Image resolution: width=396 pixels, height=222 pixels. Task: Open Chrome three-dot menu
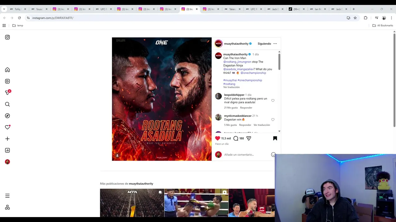pyautogui.click(x=391, y=18)
